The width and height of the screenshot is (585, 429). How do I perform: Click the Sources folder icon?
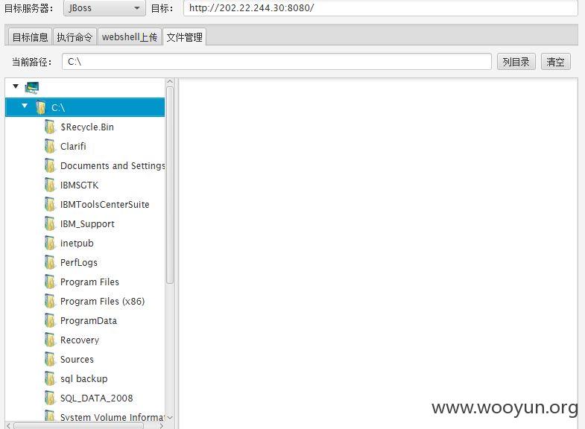click(x=50, y=359)
